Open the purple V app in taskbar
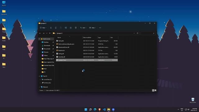Image resolution: width=199 pixels, height=112 pixels. click(113, 110)
